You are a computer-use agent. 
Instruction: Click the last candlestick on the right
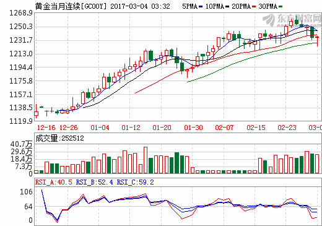pos(317,40)
